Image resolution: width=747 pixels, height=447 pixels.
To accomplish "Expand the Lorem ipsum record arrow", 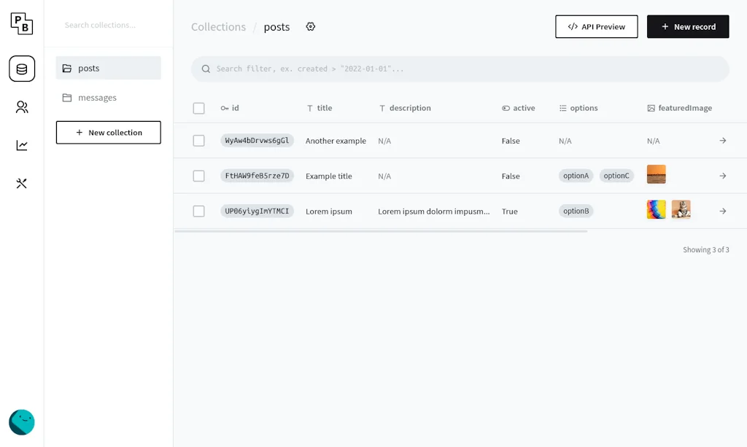I will click(722, 211).
